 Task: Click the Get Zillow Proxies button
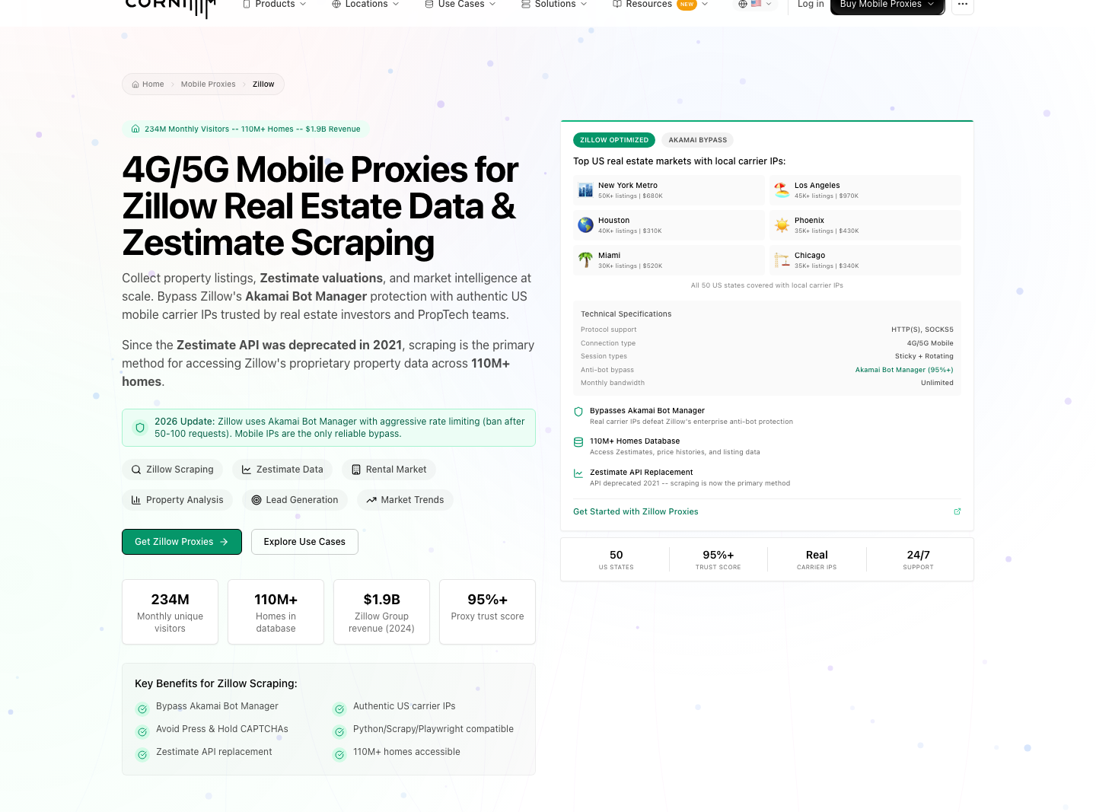tap(182, 542)
